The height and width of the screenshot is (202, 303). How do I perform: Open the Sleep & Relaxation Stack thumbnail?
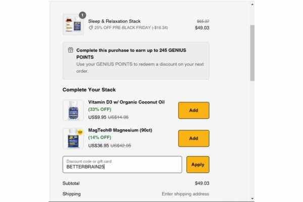tap(73, 25)
